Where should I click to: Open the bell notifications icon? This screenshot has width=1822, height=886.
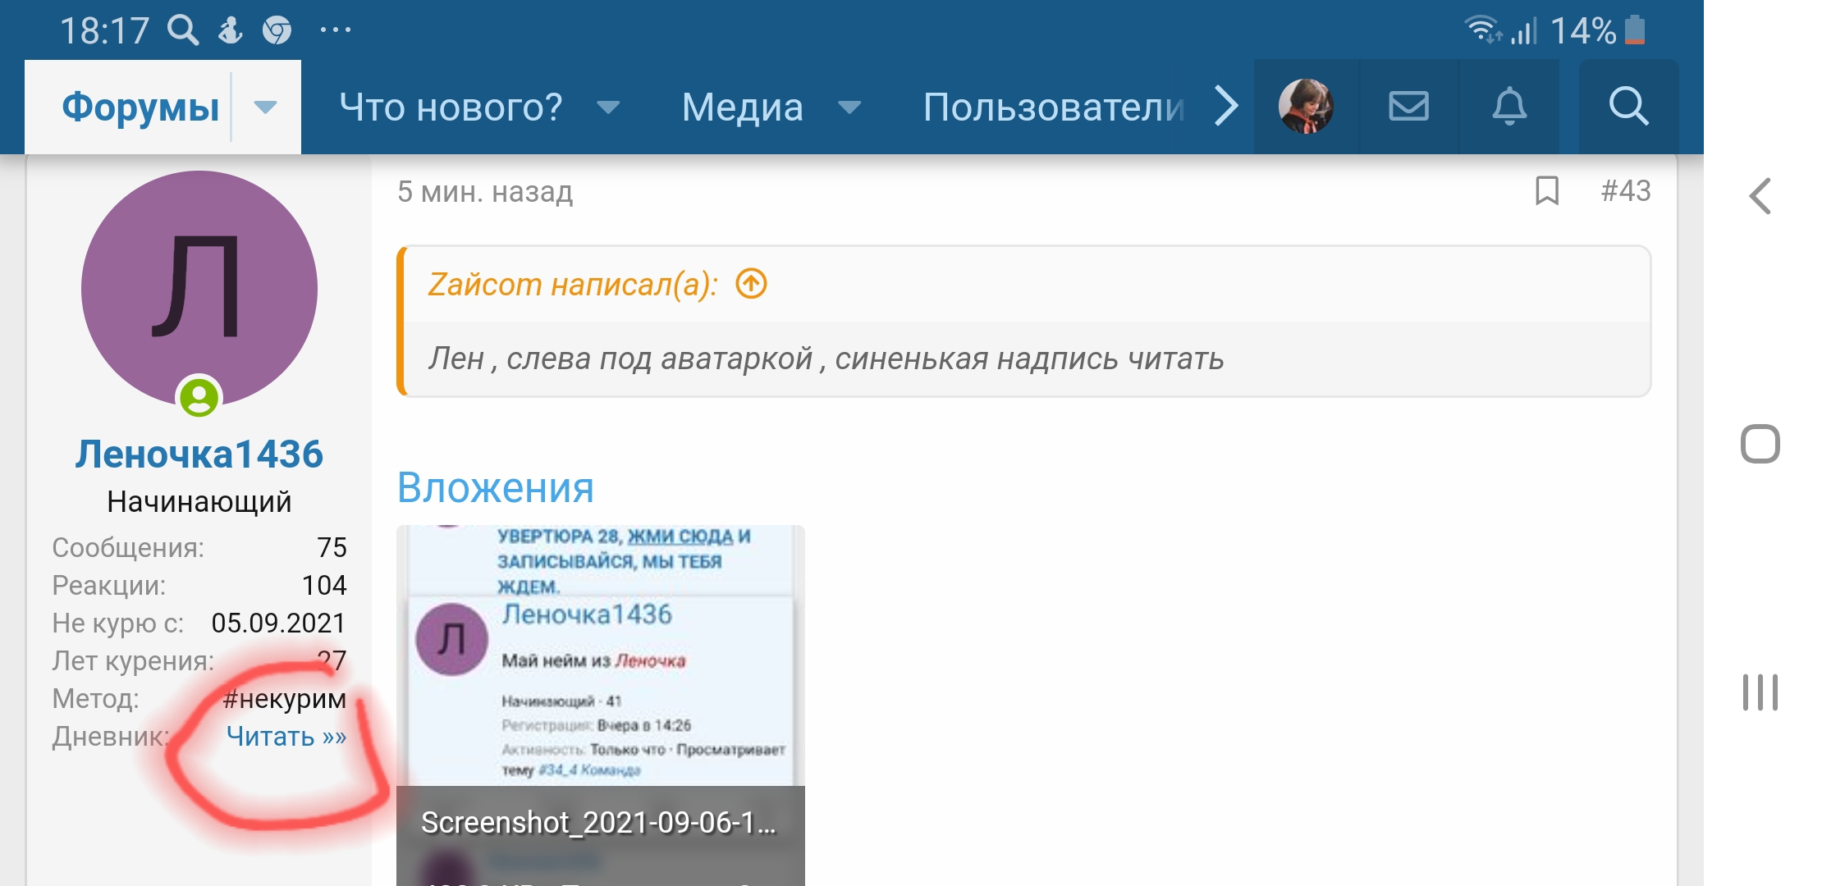point(1508,107)
